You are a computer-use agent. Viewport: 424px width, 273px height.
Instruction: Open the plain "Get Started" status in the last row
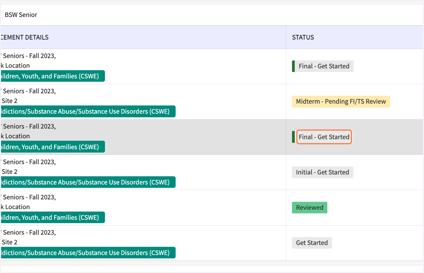click(312, 243)
